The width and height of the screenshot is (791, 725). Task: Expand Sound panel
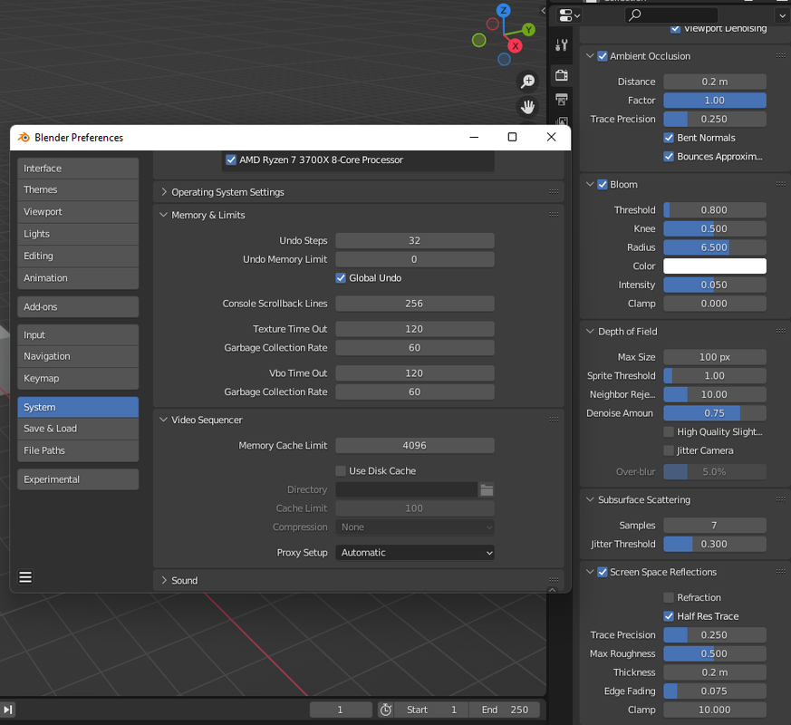pyautogui.click(x=164, y=580)
